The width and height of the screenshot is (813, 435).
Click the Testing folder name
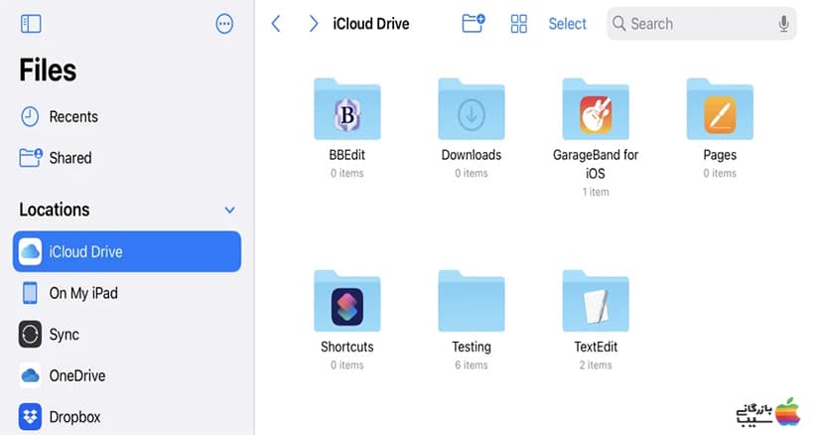click(472, 347)
